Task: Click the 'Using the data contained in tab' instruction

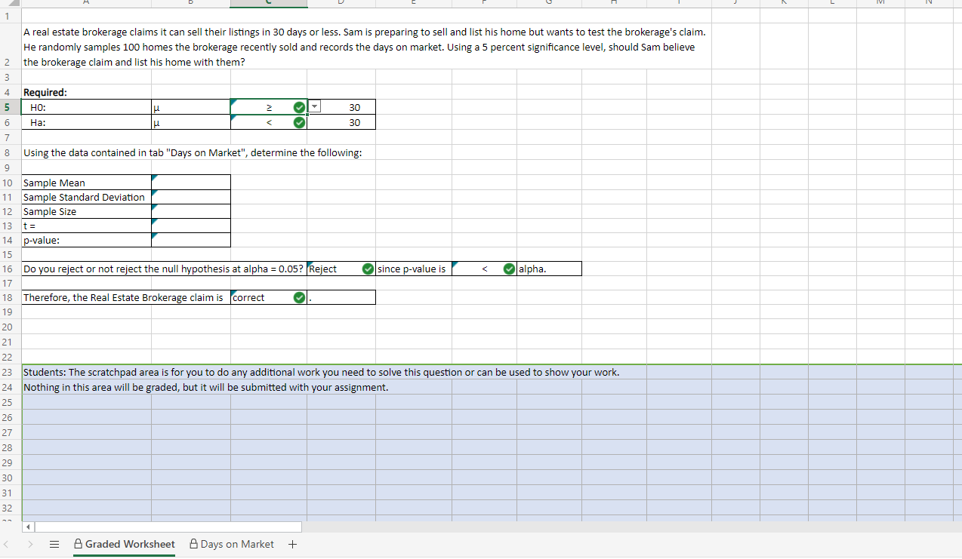Action: click(x=193, y=152)
